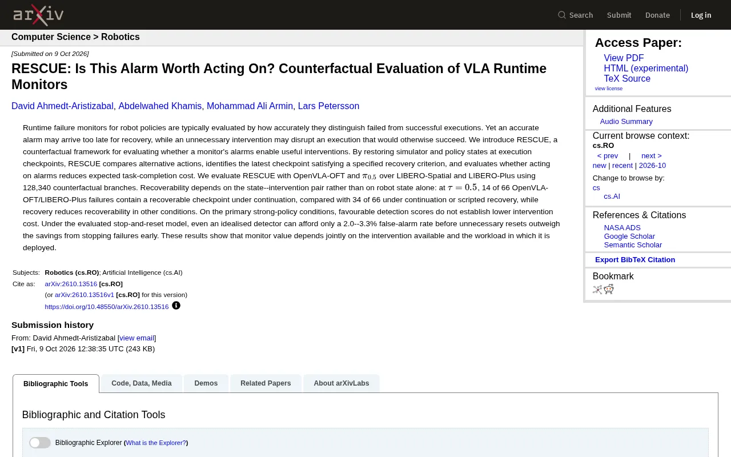Click the view email link
The image size is (731, 457).
pyautogui.click(x=136, y=338)
